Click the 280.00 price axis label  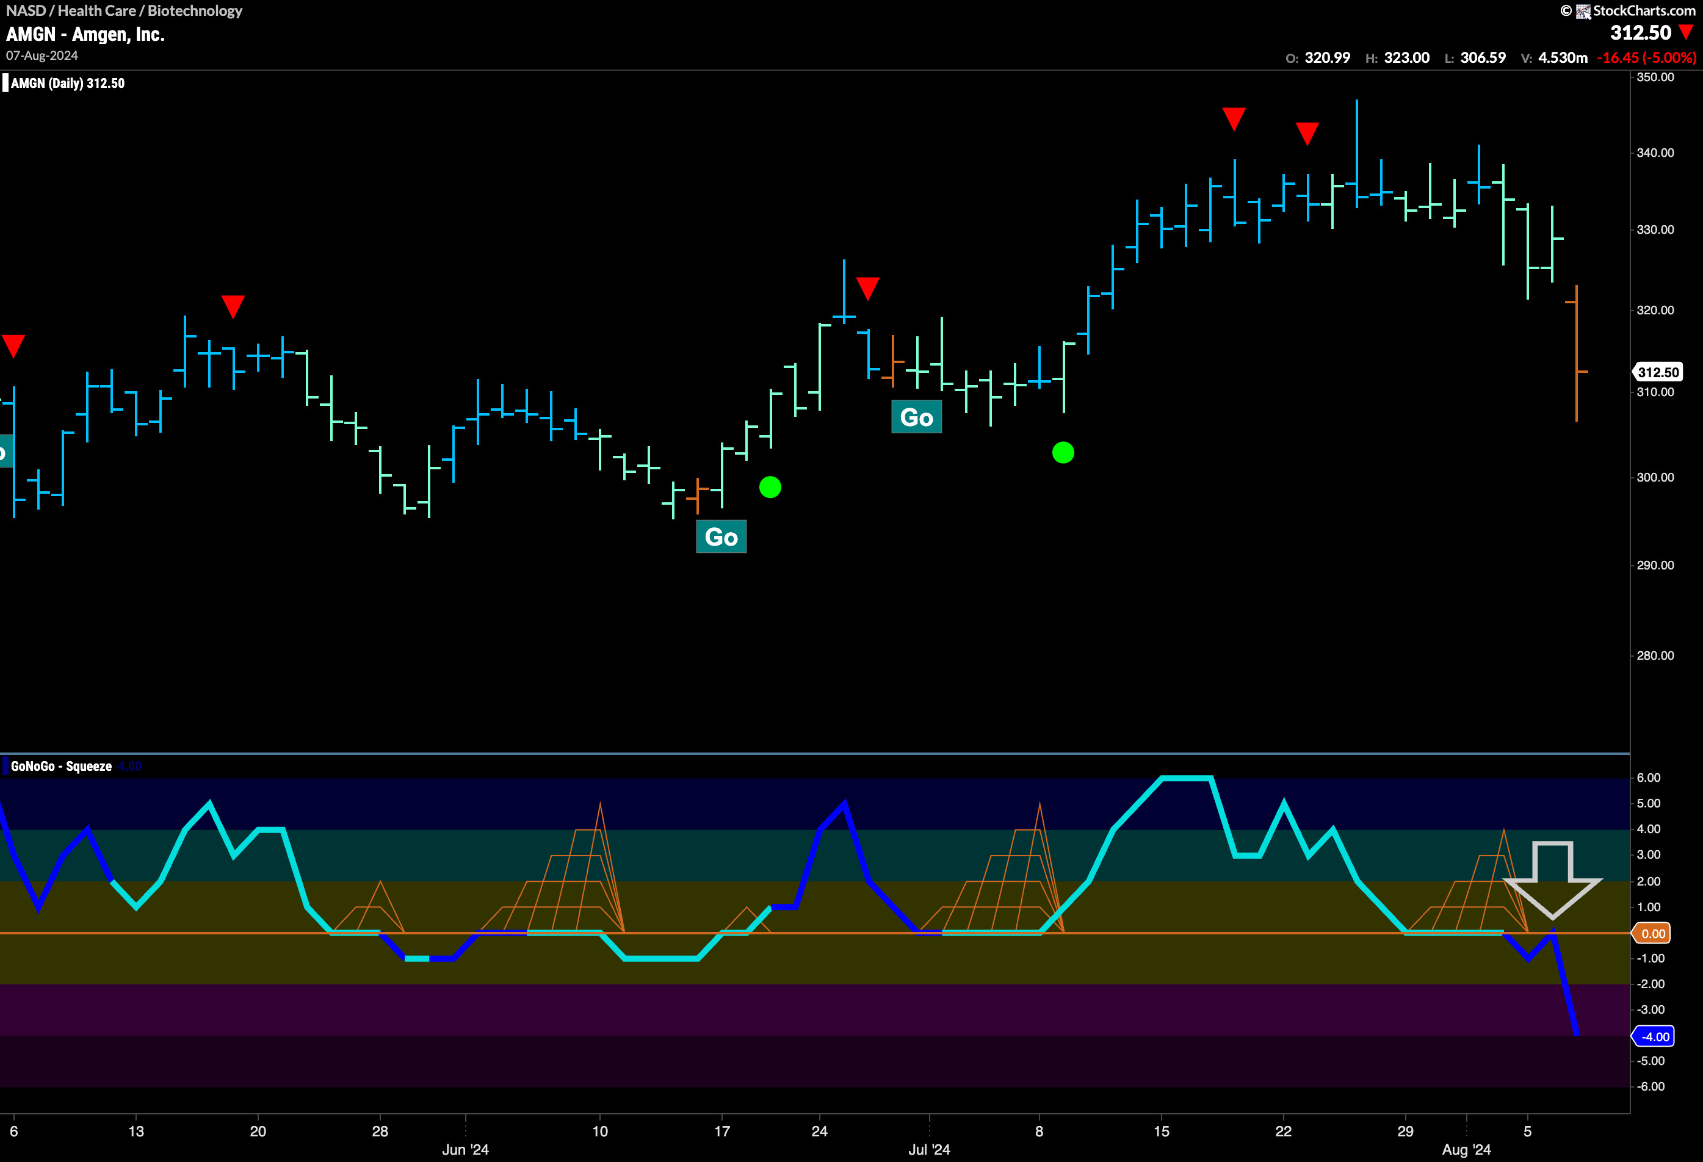click(1655, 655)
